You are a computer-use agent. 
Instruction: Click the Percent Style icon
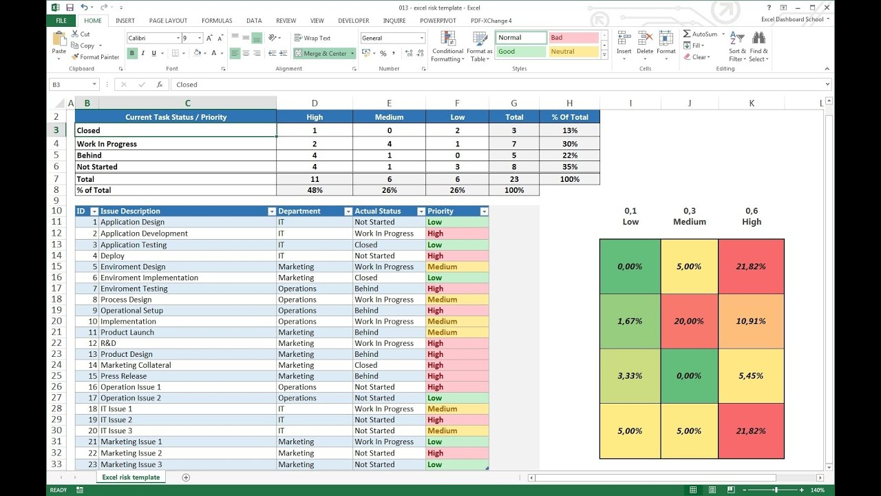pos(383,54)
